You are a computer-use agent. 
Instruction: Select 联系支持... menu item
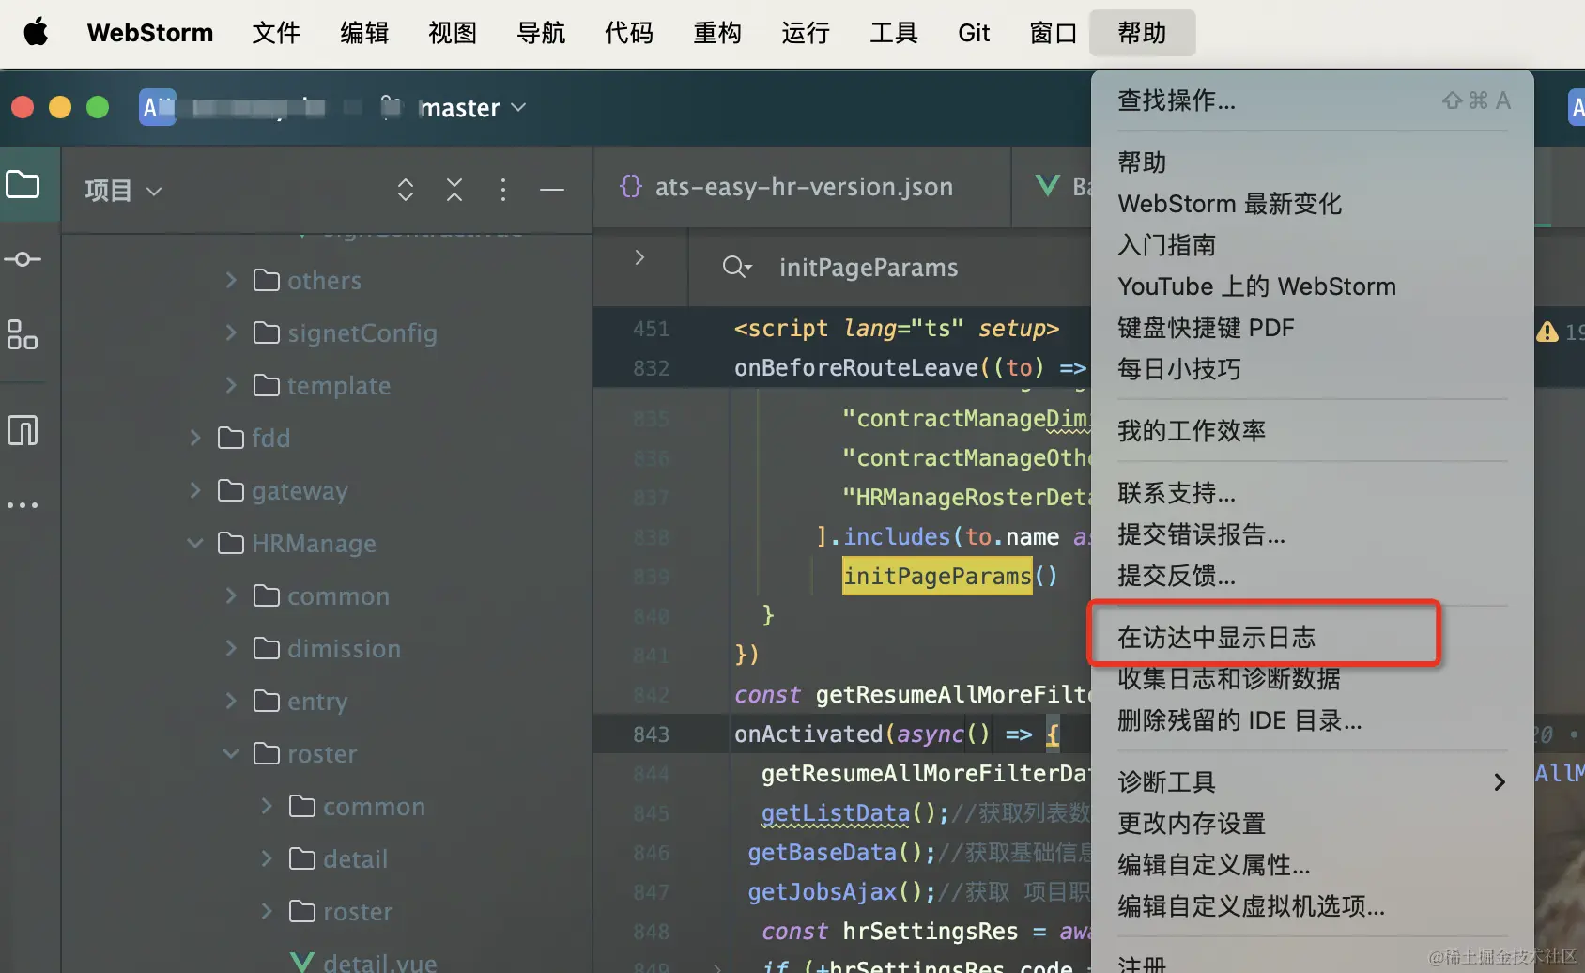point(1313,493)
